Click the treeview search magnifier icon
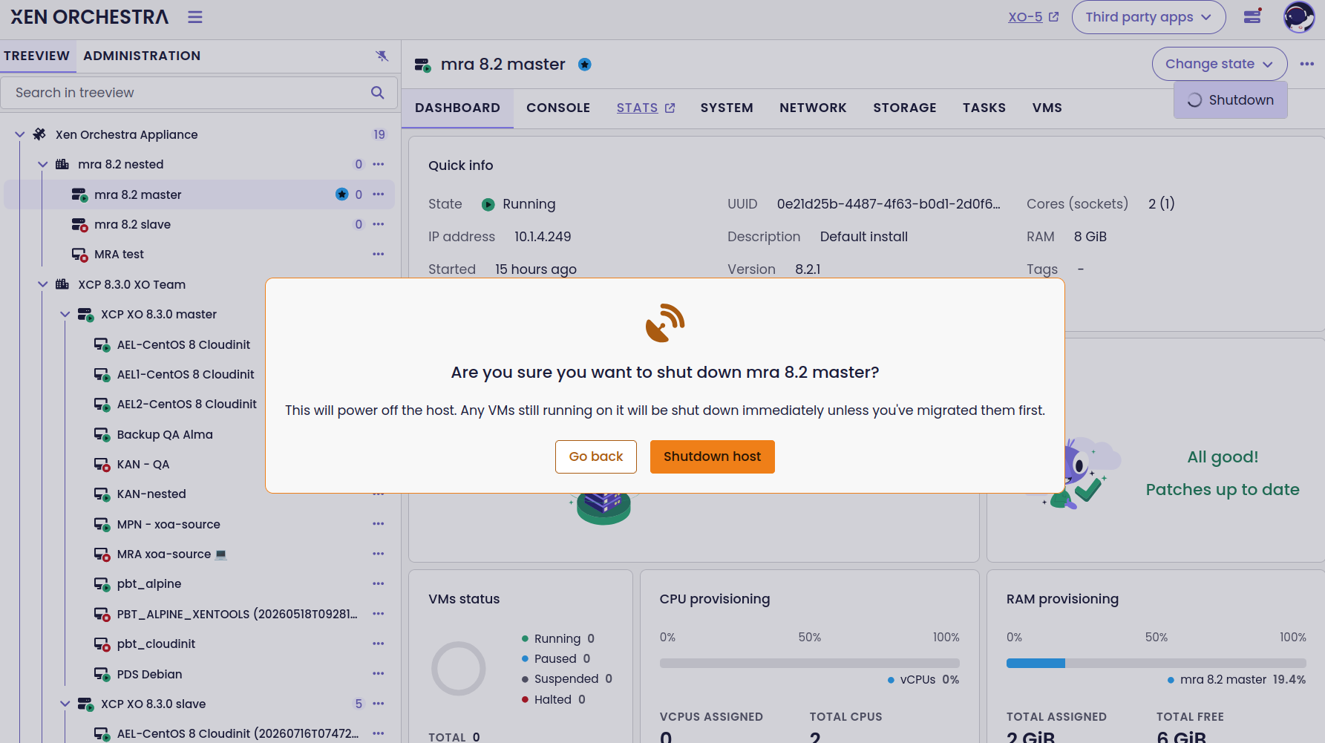 click(378, 93)
